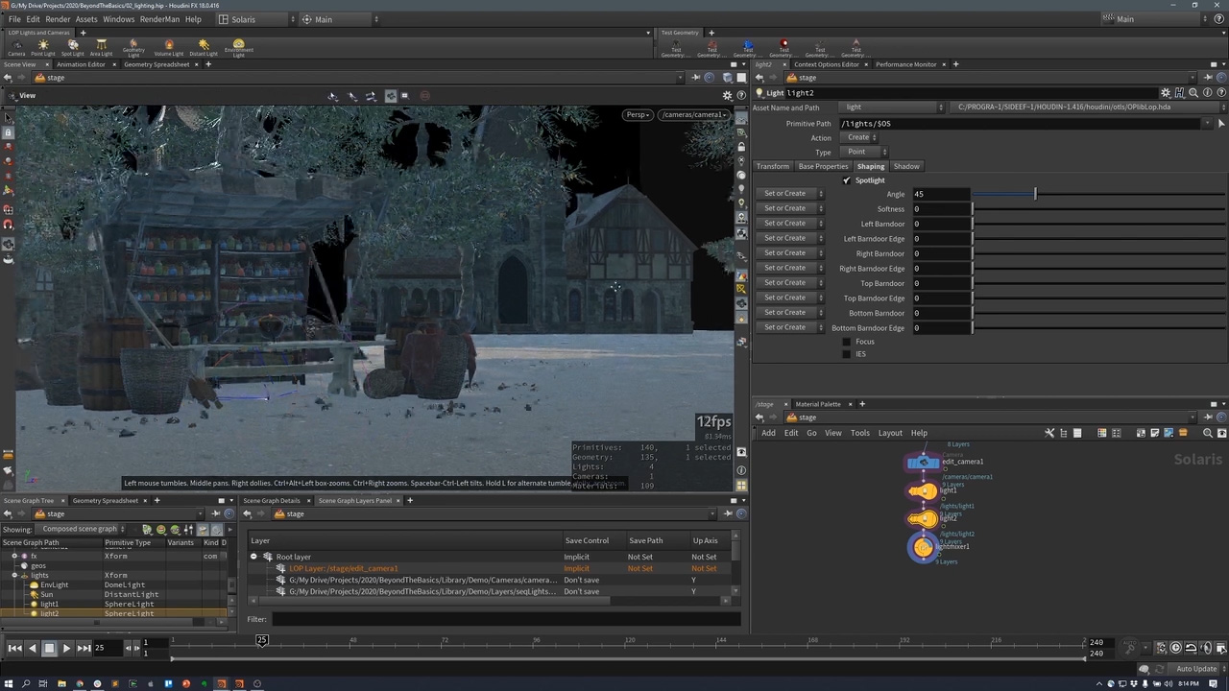
Task: Select the Distant Light shelf tool
Action: (x=204, y=48)
